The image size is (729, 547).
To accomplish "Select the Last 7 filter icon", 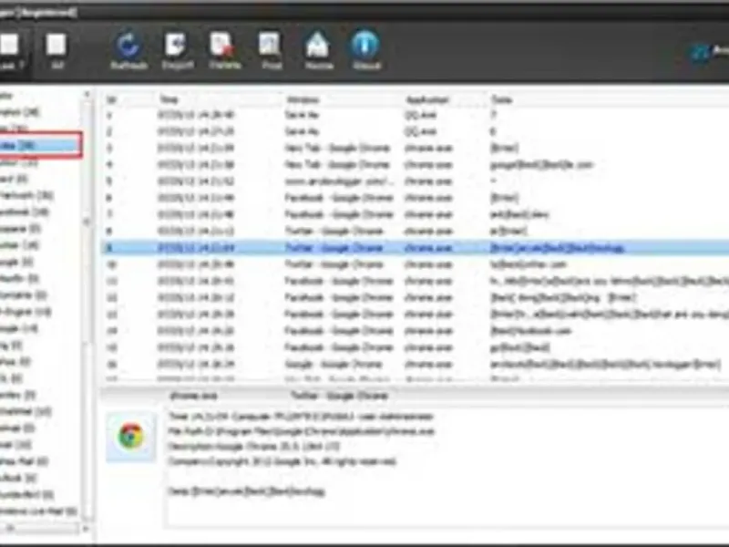I will point(11,51).
